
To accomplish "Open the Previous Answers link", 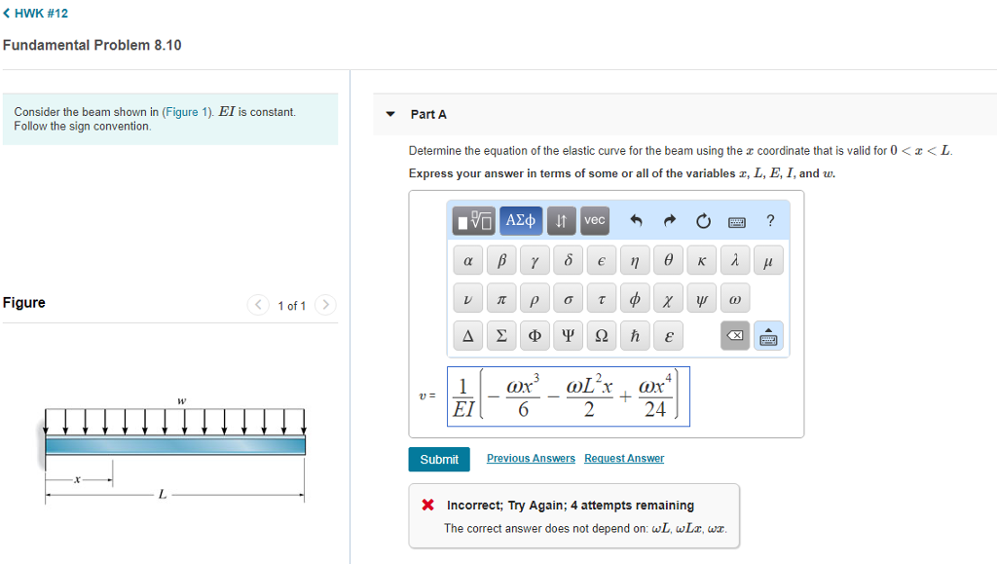I will click(531, 459).
